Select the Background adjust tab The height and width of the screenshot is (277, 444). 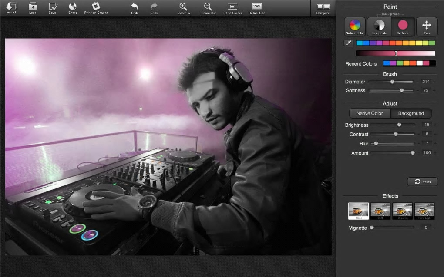pos(411,113)
